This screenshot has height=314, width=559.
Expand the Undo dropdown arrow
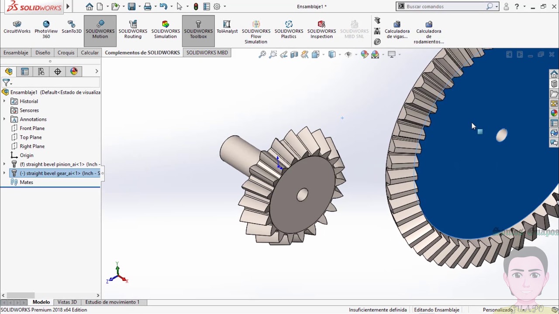pos(171,7)
